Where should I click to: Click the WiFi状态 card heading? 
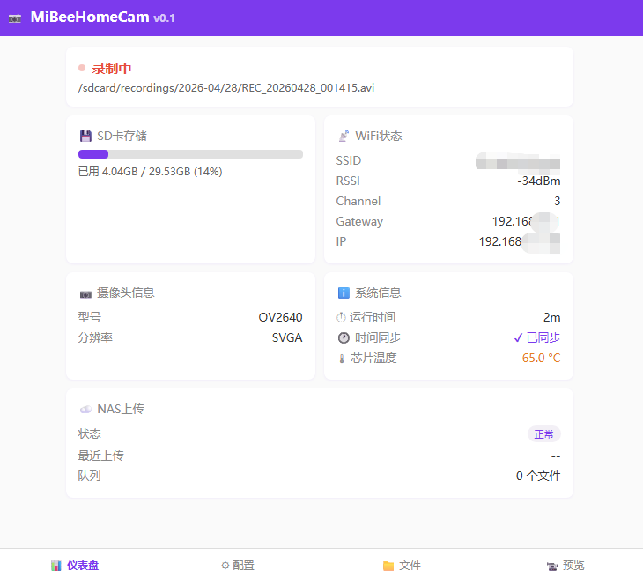coord(379,136)
